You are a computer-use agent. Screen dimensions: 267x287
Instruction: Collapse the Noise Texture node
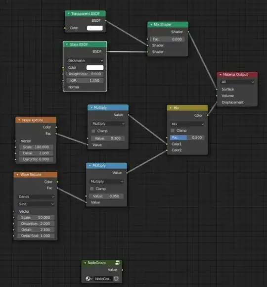coord(19,120)
